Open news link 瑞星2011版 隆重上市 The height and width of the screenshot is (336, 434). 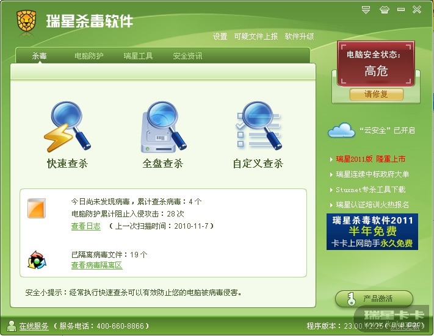coord(371,159)
